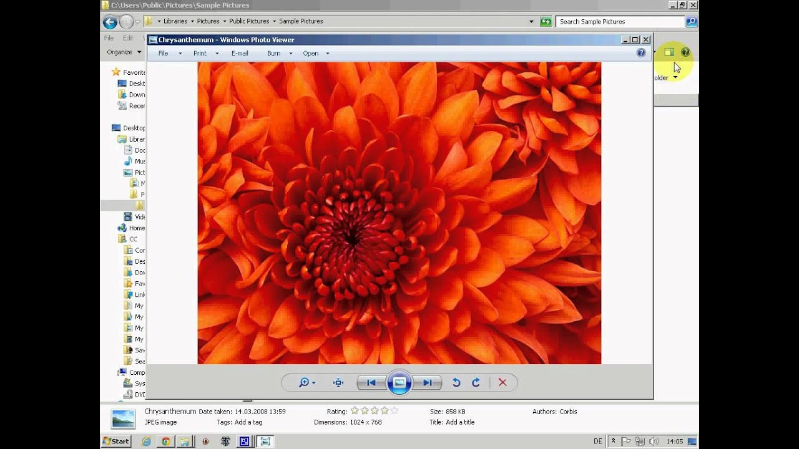
Task: Open the Open menu in Photo Viewer
Action: coord(311,53)
